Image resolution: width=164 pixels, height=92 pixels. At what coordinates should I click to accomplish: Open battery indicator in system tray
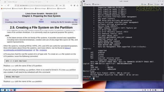[156, 90]
